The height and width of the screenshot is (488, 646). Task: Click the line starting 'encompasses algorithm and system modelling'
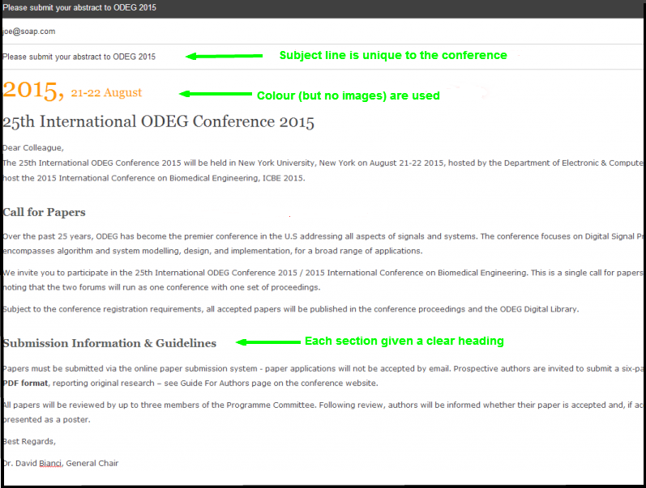tap(212, 251)
